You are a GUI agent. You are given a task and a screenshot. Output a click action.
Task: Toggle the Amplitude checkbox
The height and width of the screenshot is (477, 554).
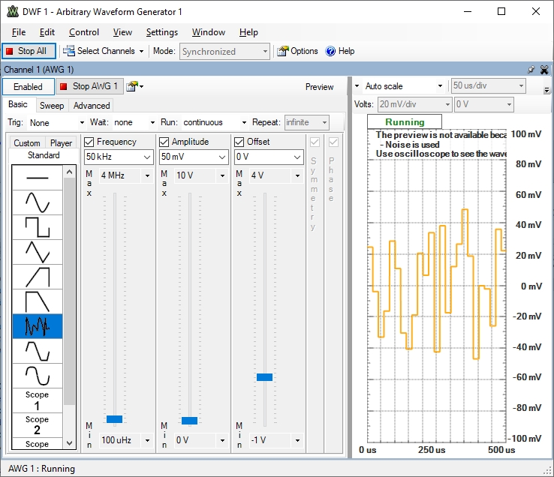[x=164, y=142]
